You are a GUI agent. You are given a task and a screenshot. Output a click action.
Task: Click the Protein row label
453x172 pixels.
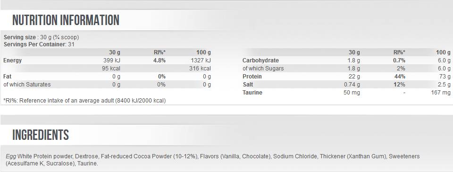pos(252,77)
